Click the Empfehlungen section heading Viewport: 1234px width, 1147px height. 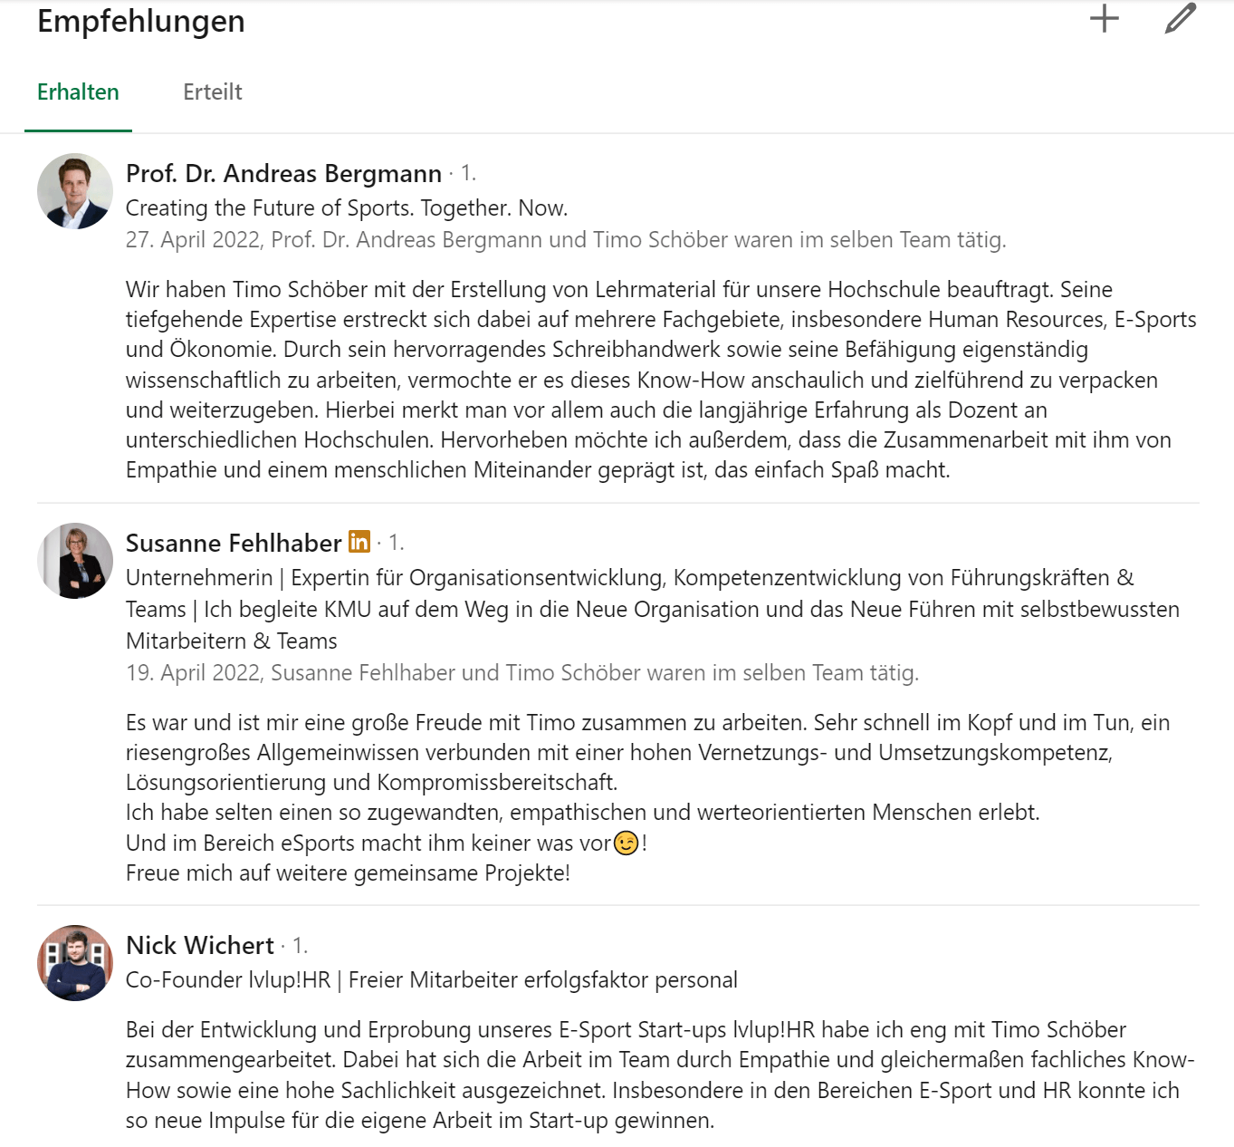pos(141,21)
